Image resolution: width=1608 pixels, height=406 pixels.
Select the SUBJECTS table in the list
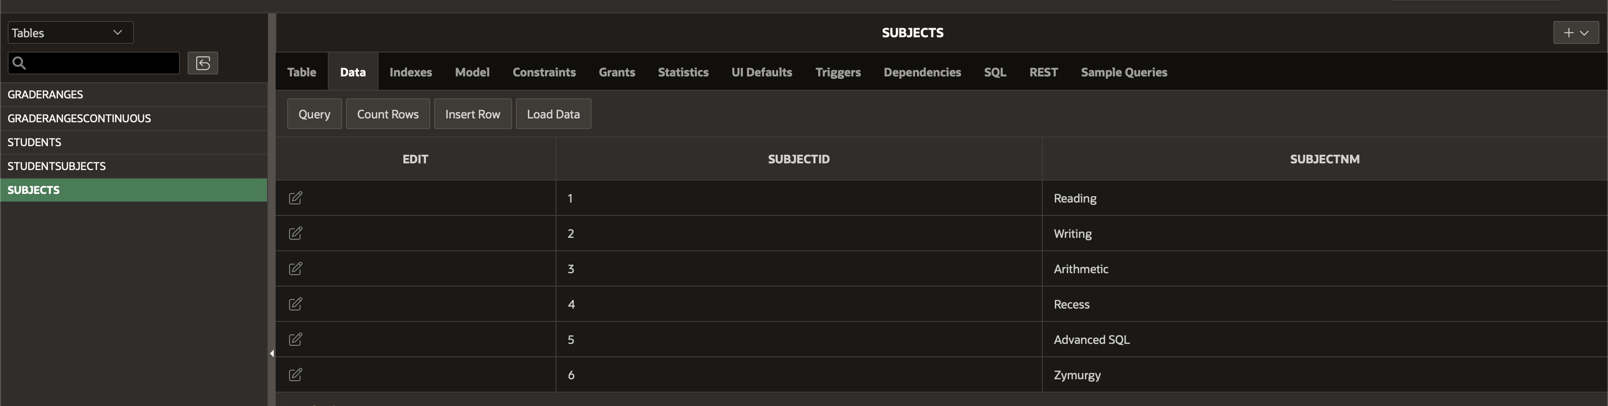(x=134, y=190)
